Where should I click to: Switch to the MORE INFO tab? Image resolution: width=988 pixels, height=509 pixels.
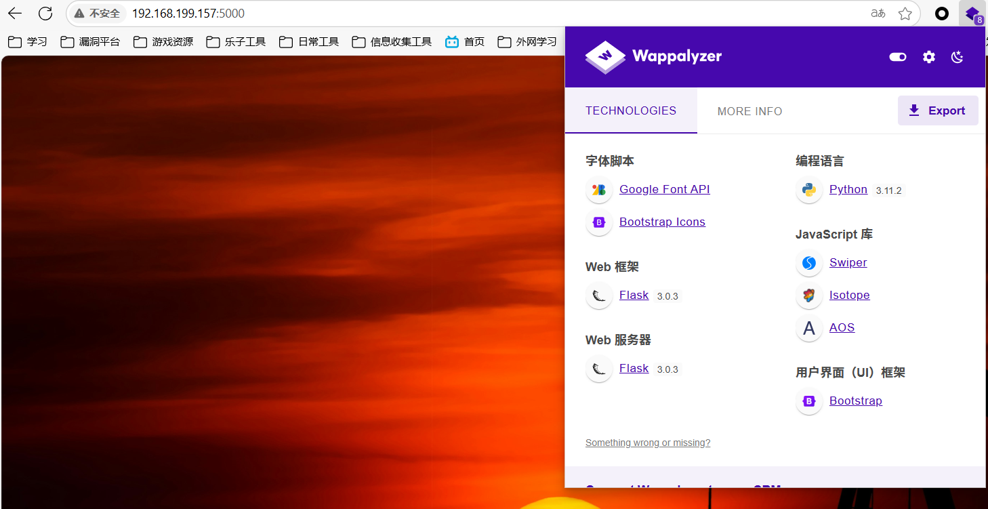point(749,111)
